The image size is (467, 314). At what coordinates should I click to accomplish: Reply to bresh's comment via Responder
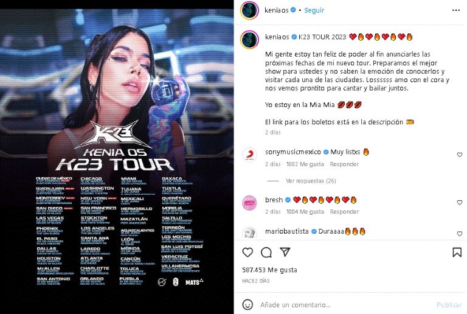[x=344, y=212]
